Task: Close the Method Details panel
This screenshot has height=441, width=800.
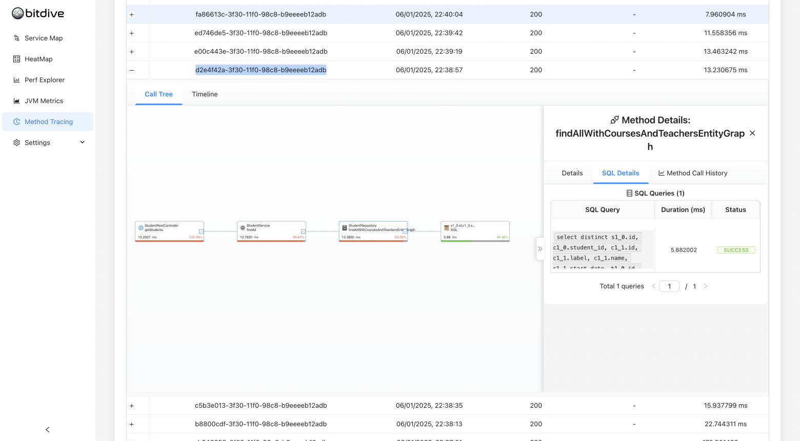Action: tap(752, 133)
